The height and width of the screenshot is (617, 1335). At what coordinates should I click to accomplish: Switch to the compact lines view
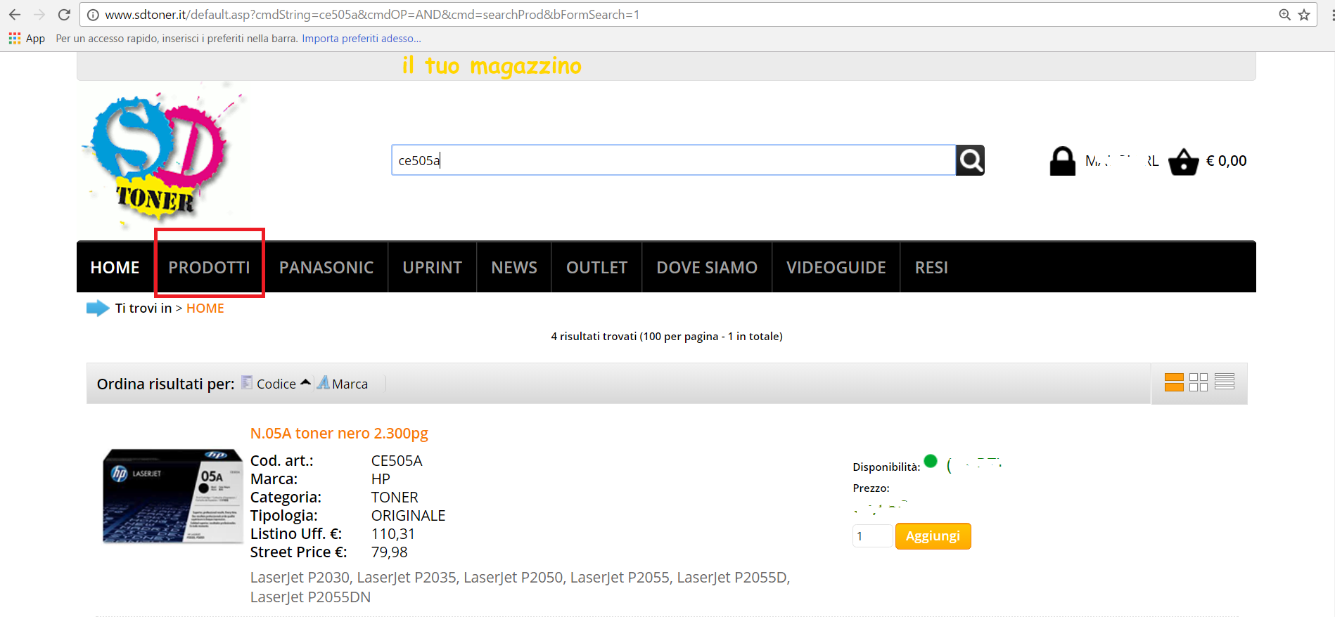click(x=1225, y=382)
